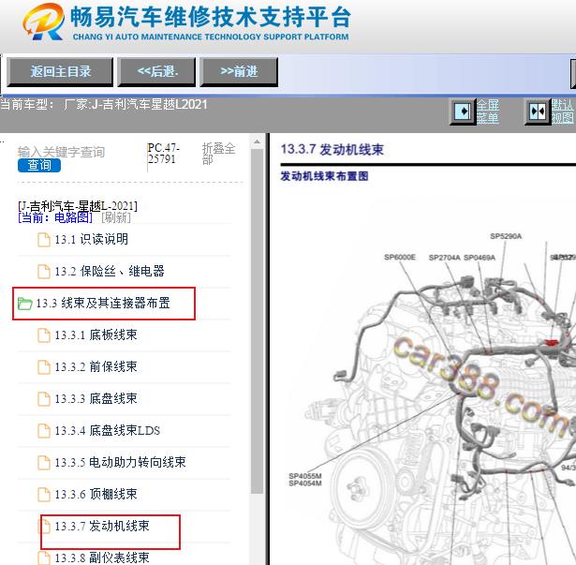576x565 pixels.
Task: Open 13.3.1 底板线束
Action: 96,335
